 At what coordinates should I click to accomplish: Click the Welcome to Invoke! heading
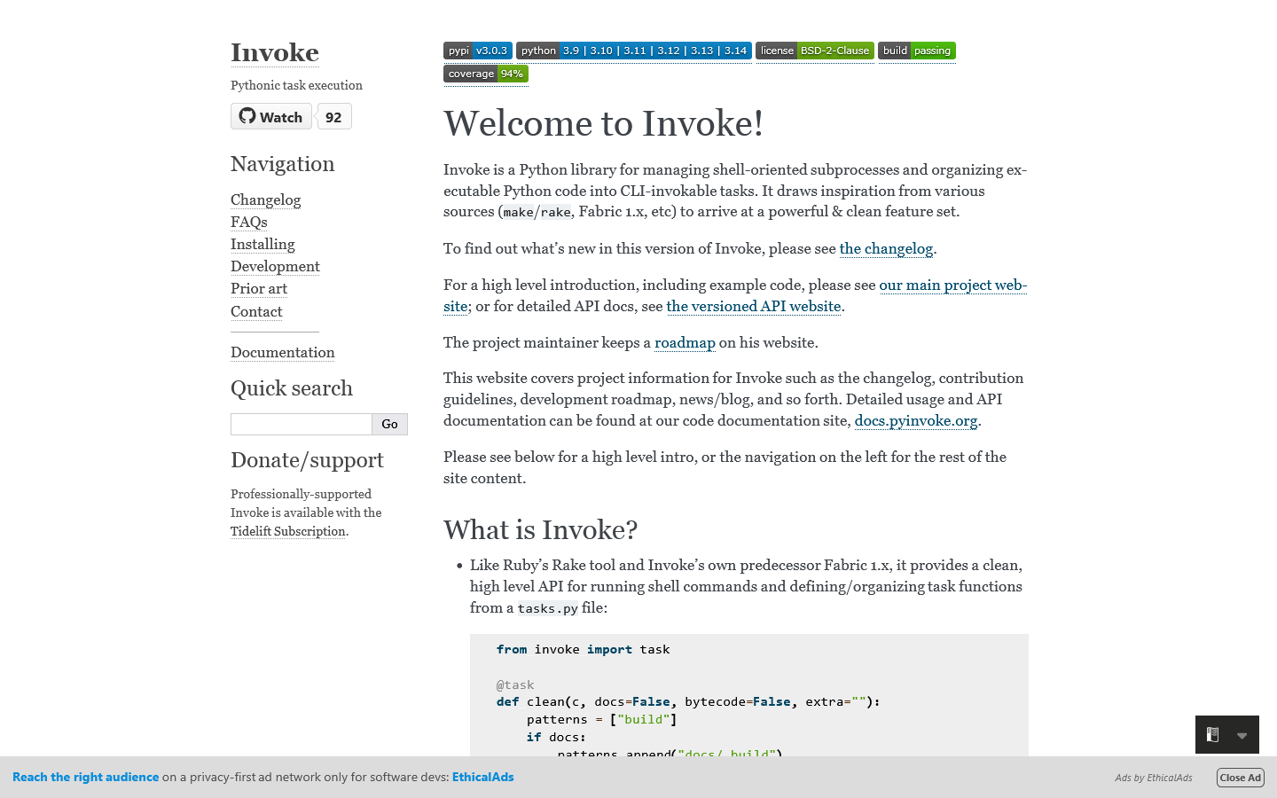pyautogui.click(x=603, y=123)
